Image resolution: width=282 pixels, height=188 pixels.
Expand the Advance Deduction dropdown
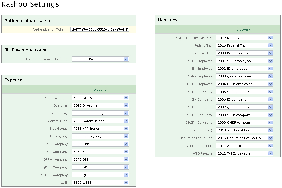click(x=244, y=146)
